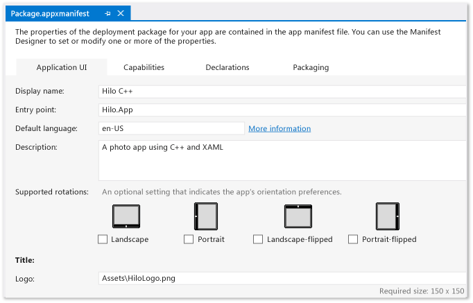This screenshot has height=303, width=473.
Task: Click the 'Display name:' label
Action: [x=40, y=91]
